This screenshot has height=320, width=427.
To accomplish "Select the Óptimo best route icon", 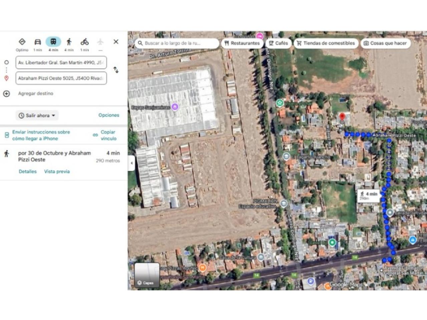I will click(22, 42).
